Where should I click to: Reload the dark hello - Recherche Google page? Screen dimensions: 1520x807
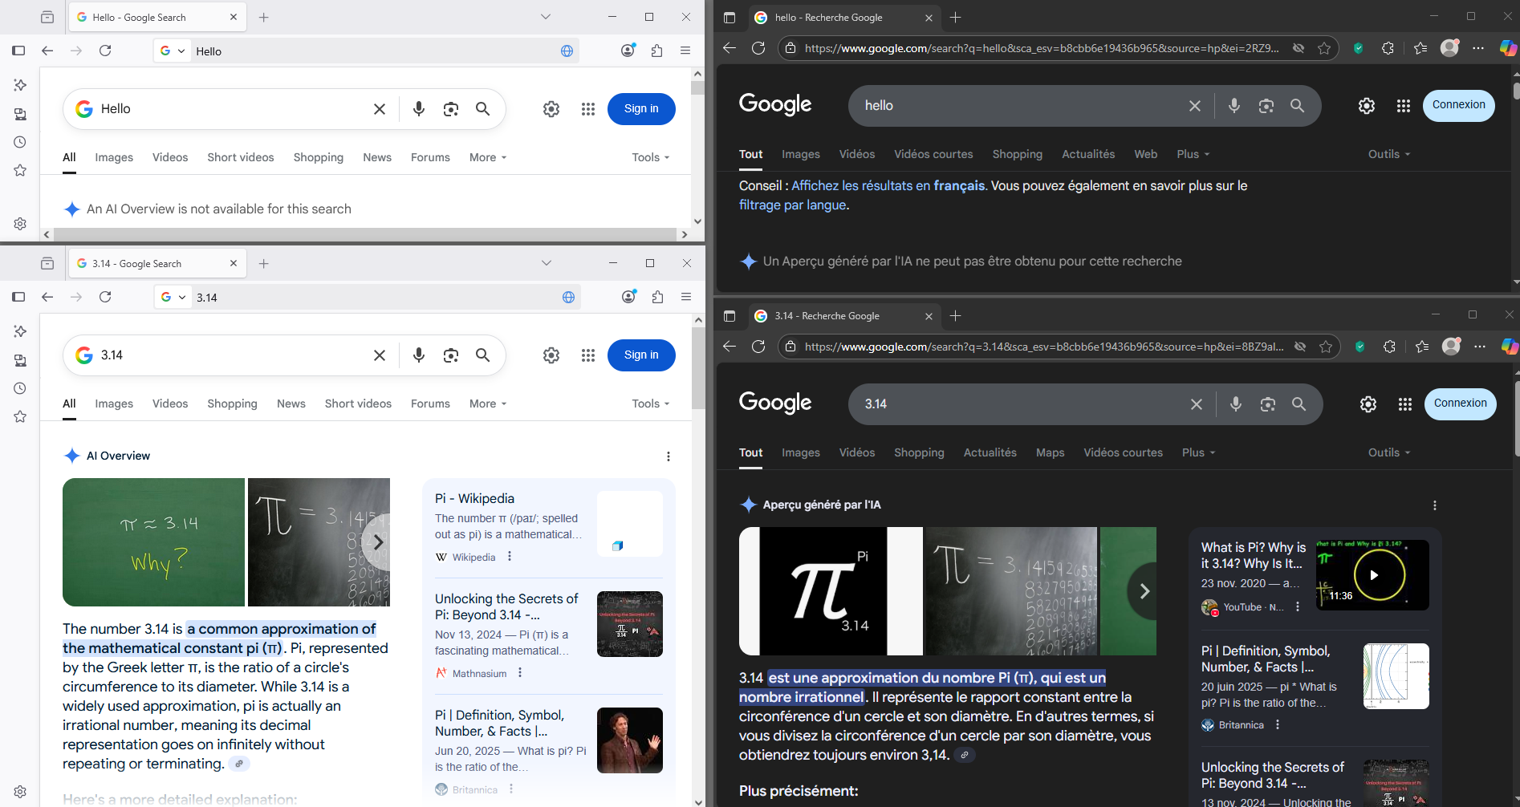pos(758,48)
